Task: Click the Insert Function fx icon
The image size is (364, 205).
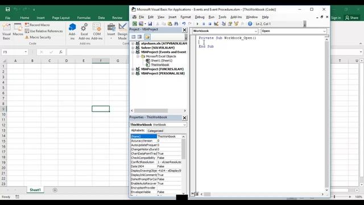Action: 61,52
